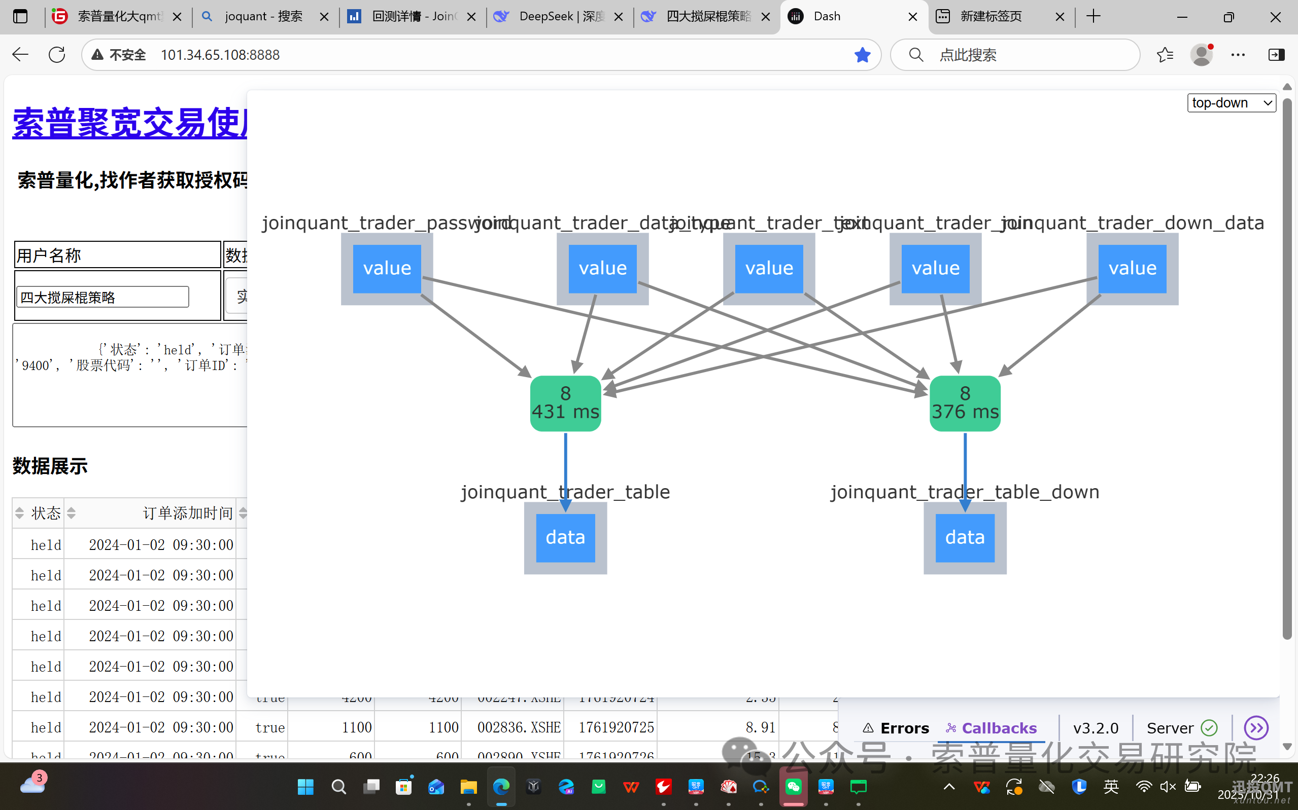Click the Windows Start button
Screen dimensions: 1298x810
pyautogui.click(x=305, y=786)
